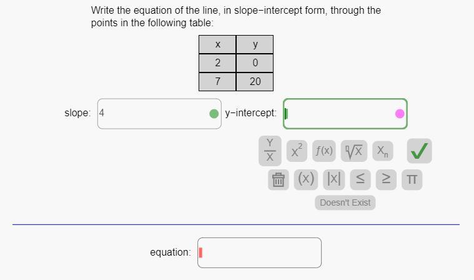
Task: Click the equation input field
Action: 259,252
